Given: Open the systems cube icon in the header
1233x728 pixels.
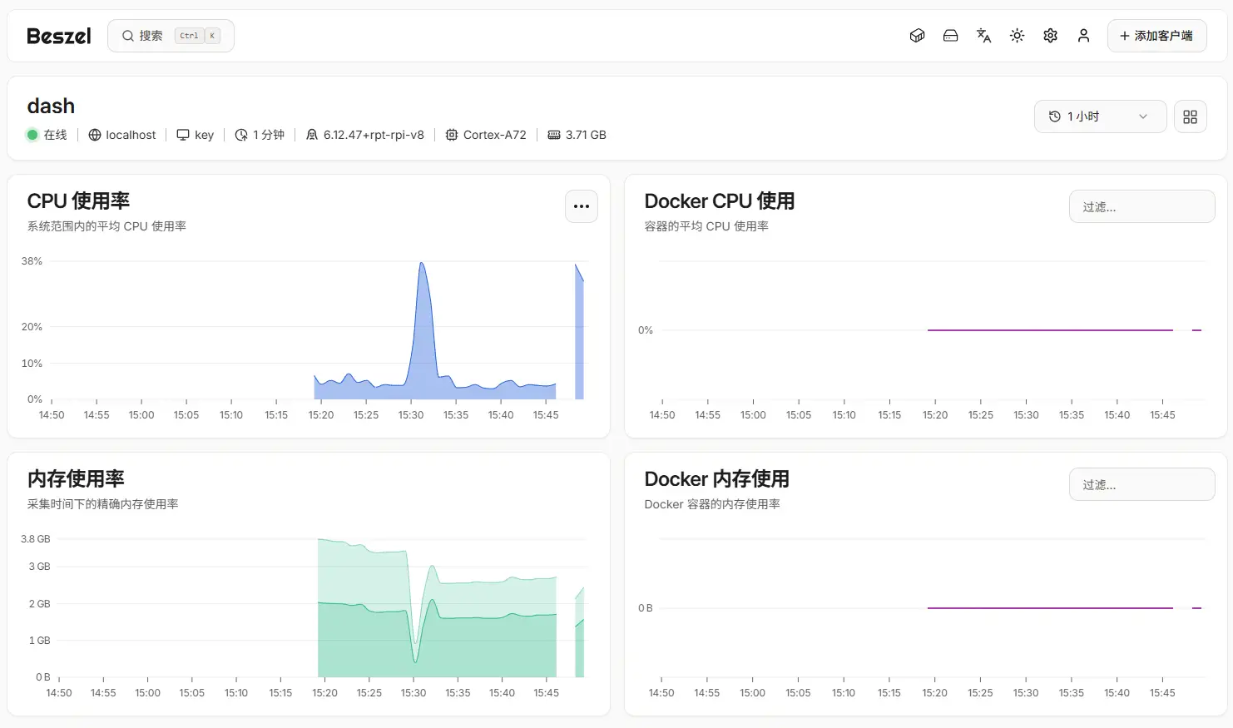Looking at the screenshot, I should point(917,36).
